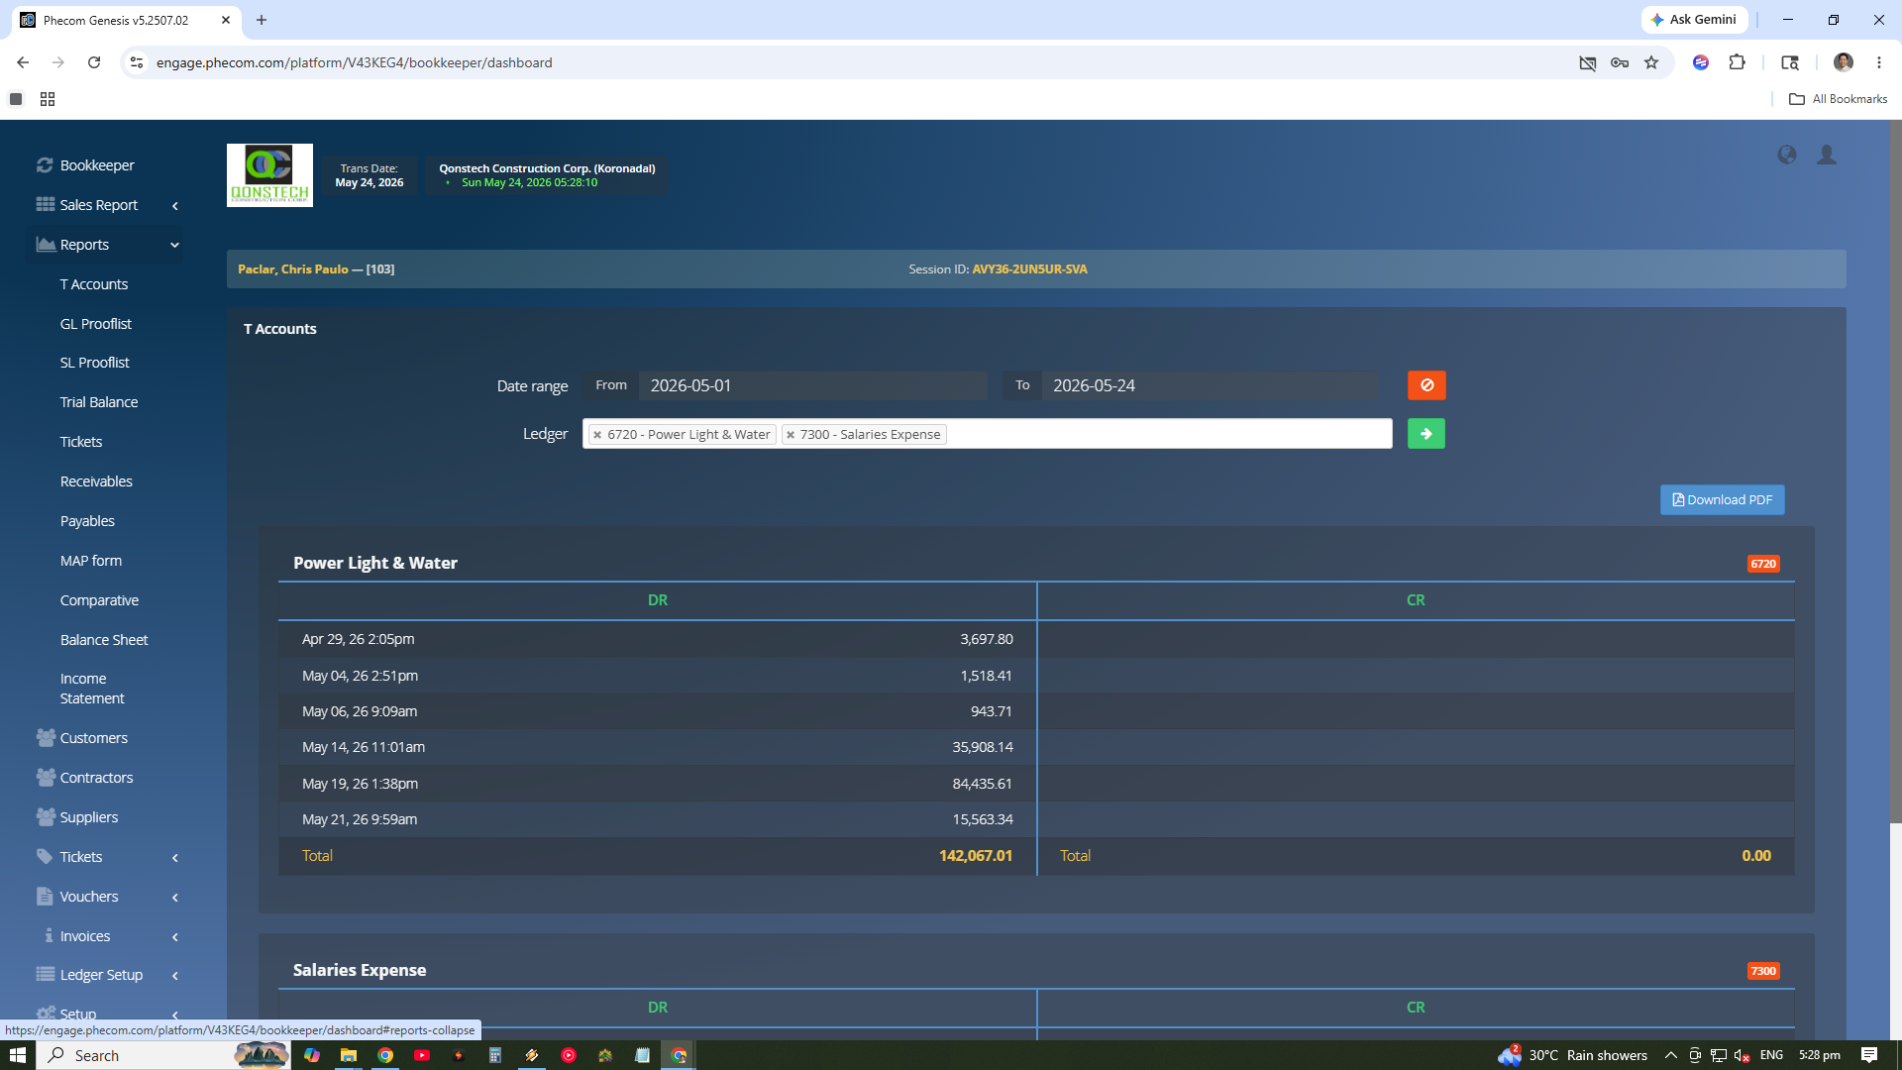Viewport: 1902px width, 1070px height.
Task: Open All Bookmarks folder
Action: click(1838, 99)
